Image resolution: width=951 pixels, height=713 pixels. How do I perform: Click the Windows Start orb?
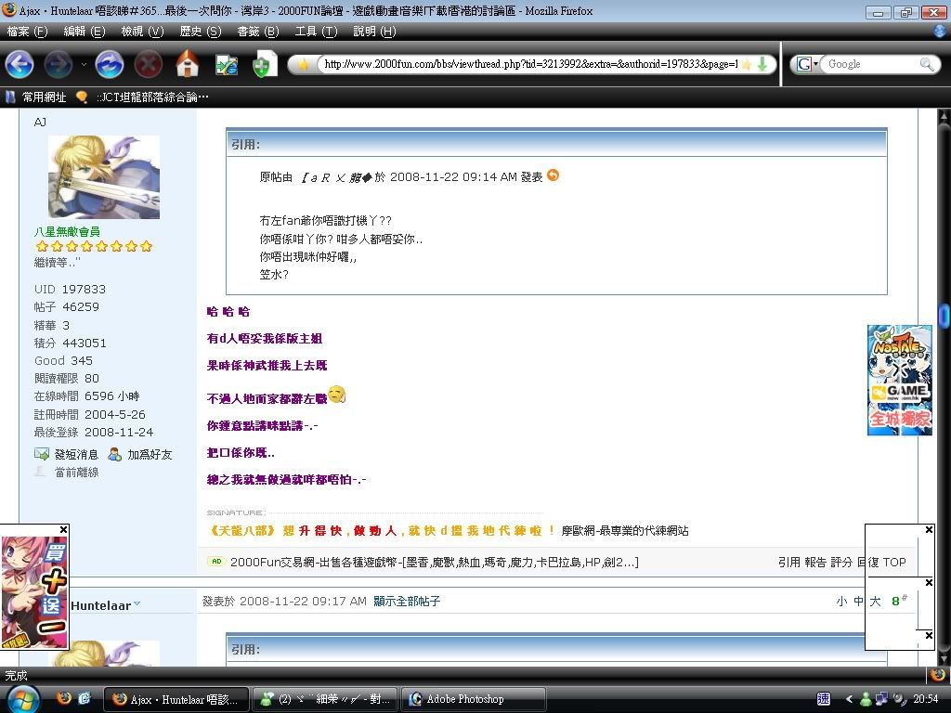pyautogui.click(x=22, y=698)
